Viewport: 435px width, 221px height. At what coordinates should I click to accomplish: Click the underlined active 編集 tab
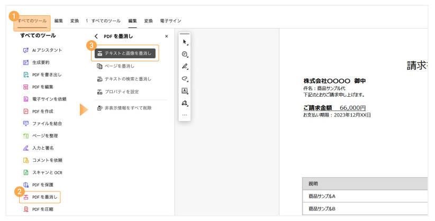(132, 21)
